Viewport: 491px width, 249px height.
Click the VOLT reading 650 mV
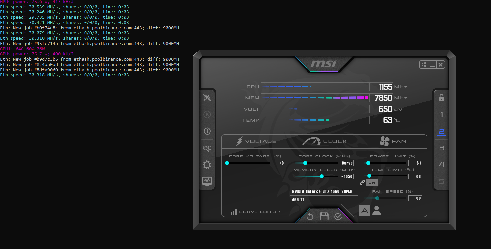(386, 109)
